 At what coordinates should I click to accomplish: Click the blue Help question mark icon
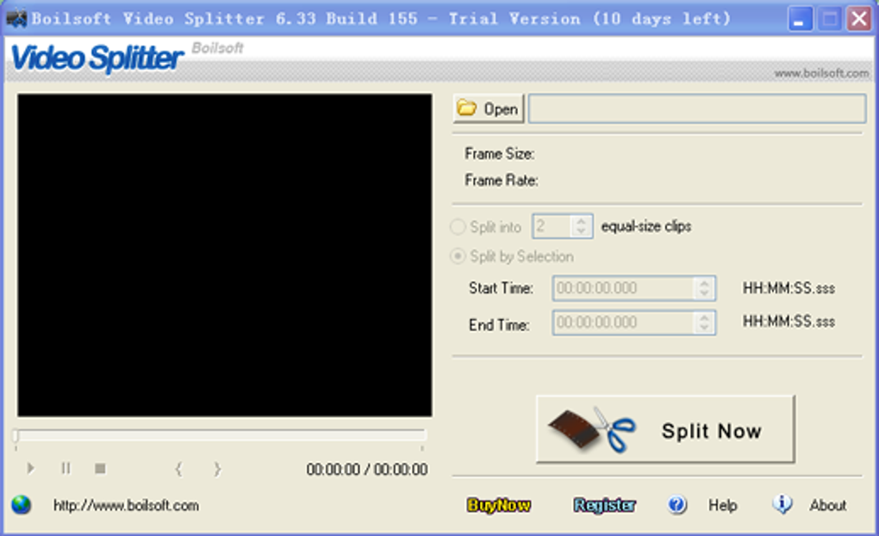click(x=677, y=505)
